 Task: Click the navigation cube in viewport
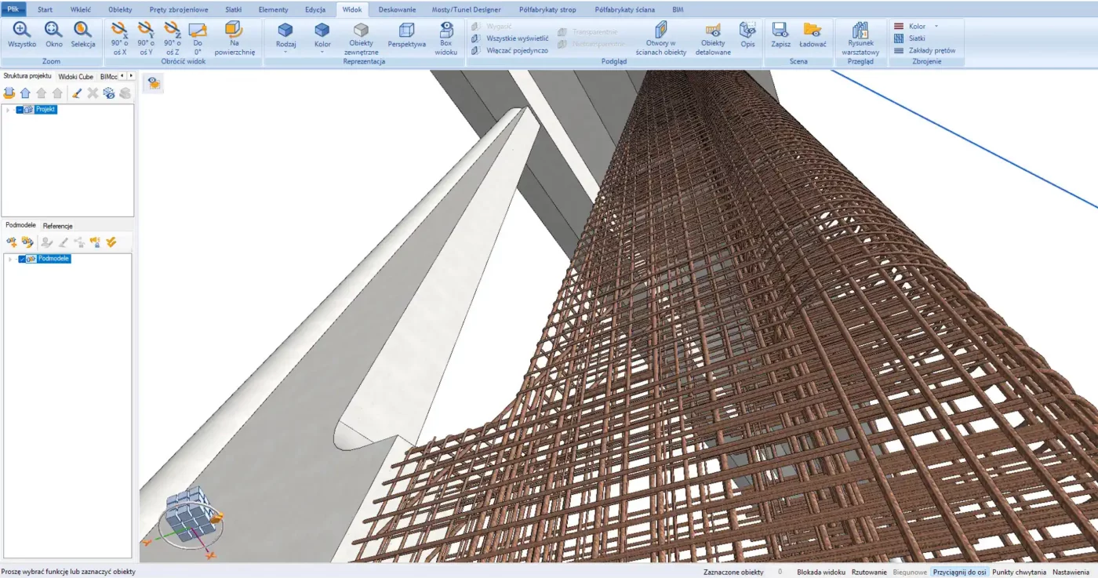(x=187, y=512)
